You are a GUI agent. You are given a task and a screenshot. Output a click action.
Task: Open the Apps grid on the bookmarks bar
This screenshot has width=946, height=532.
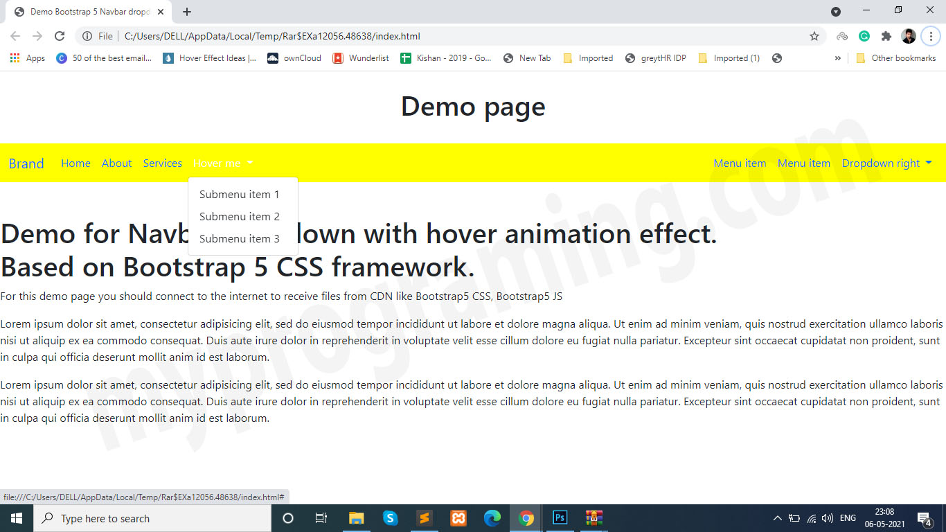15,58
